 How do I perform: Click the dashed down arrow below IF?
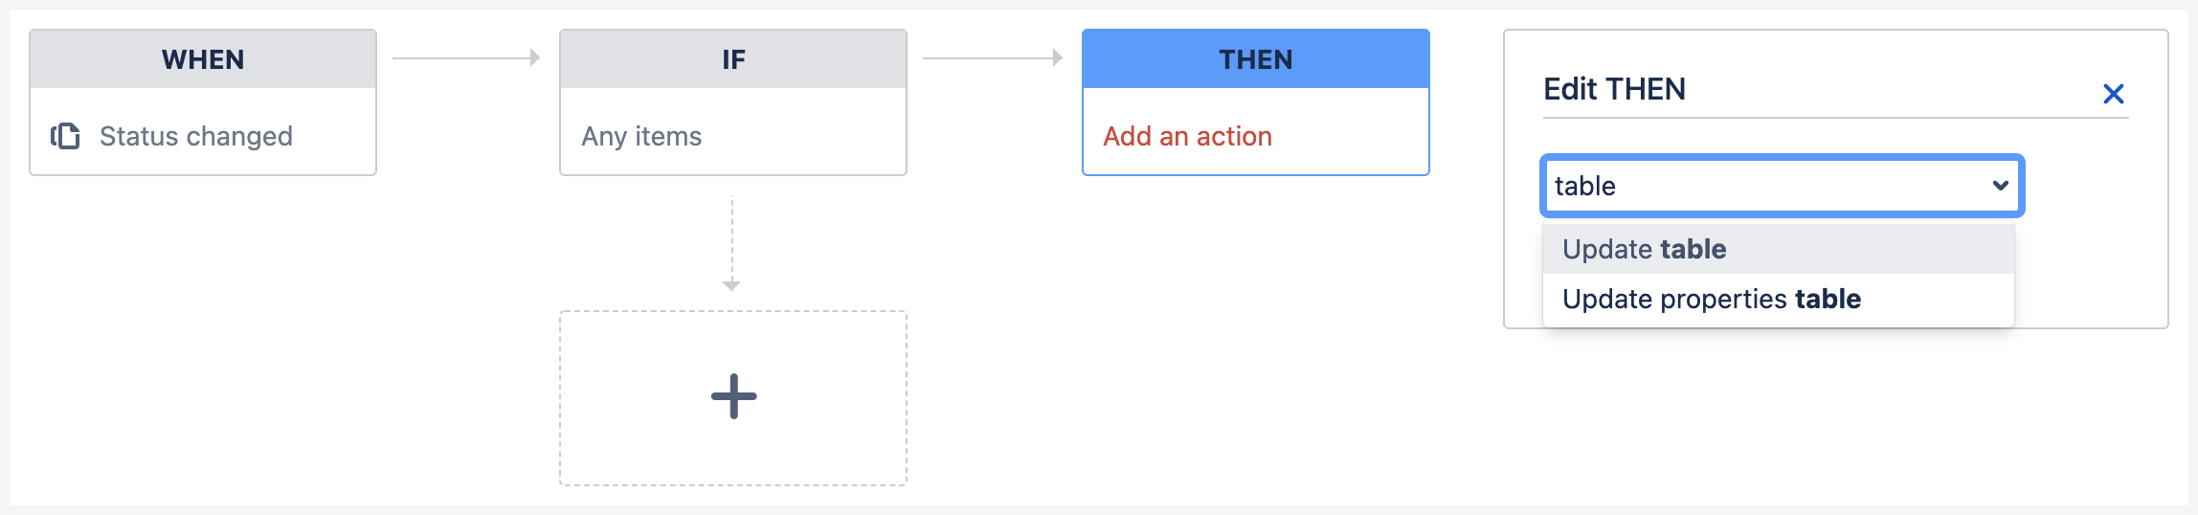[732, 243]
